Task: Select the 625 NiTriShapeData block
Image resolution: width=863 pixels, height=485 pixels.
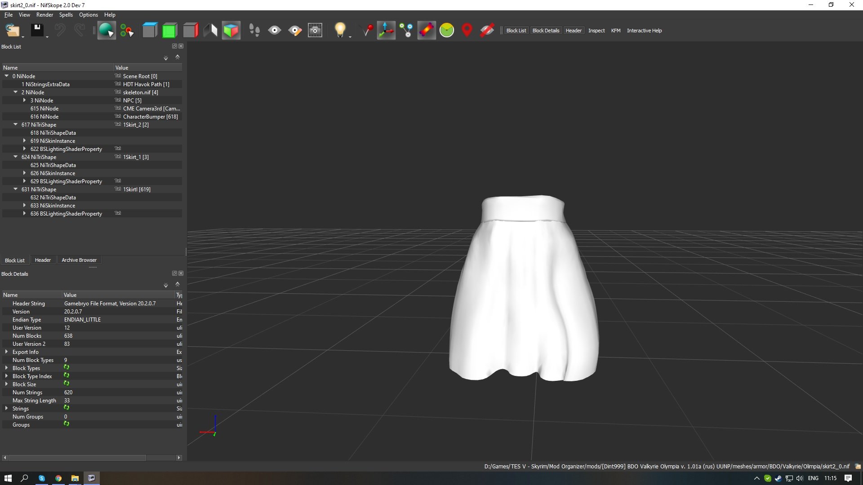Action: (53, 165)
